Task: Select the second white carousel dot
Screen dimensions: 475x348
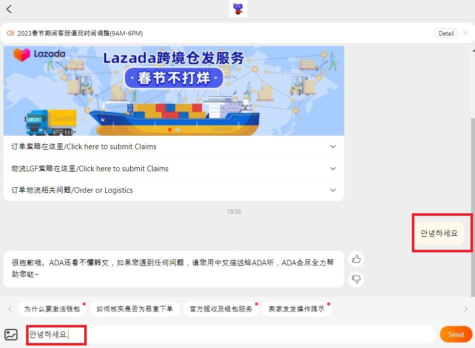Action: 178,130
